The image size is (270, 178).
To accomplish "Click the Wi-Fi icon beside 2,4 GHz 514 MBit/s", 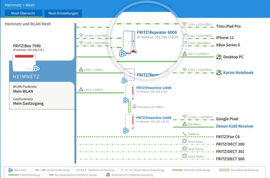I will [81, 36].
